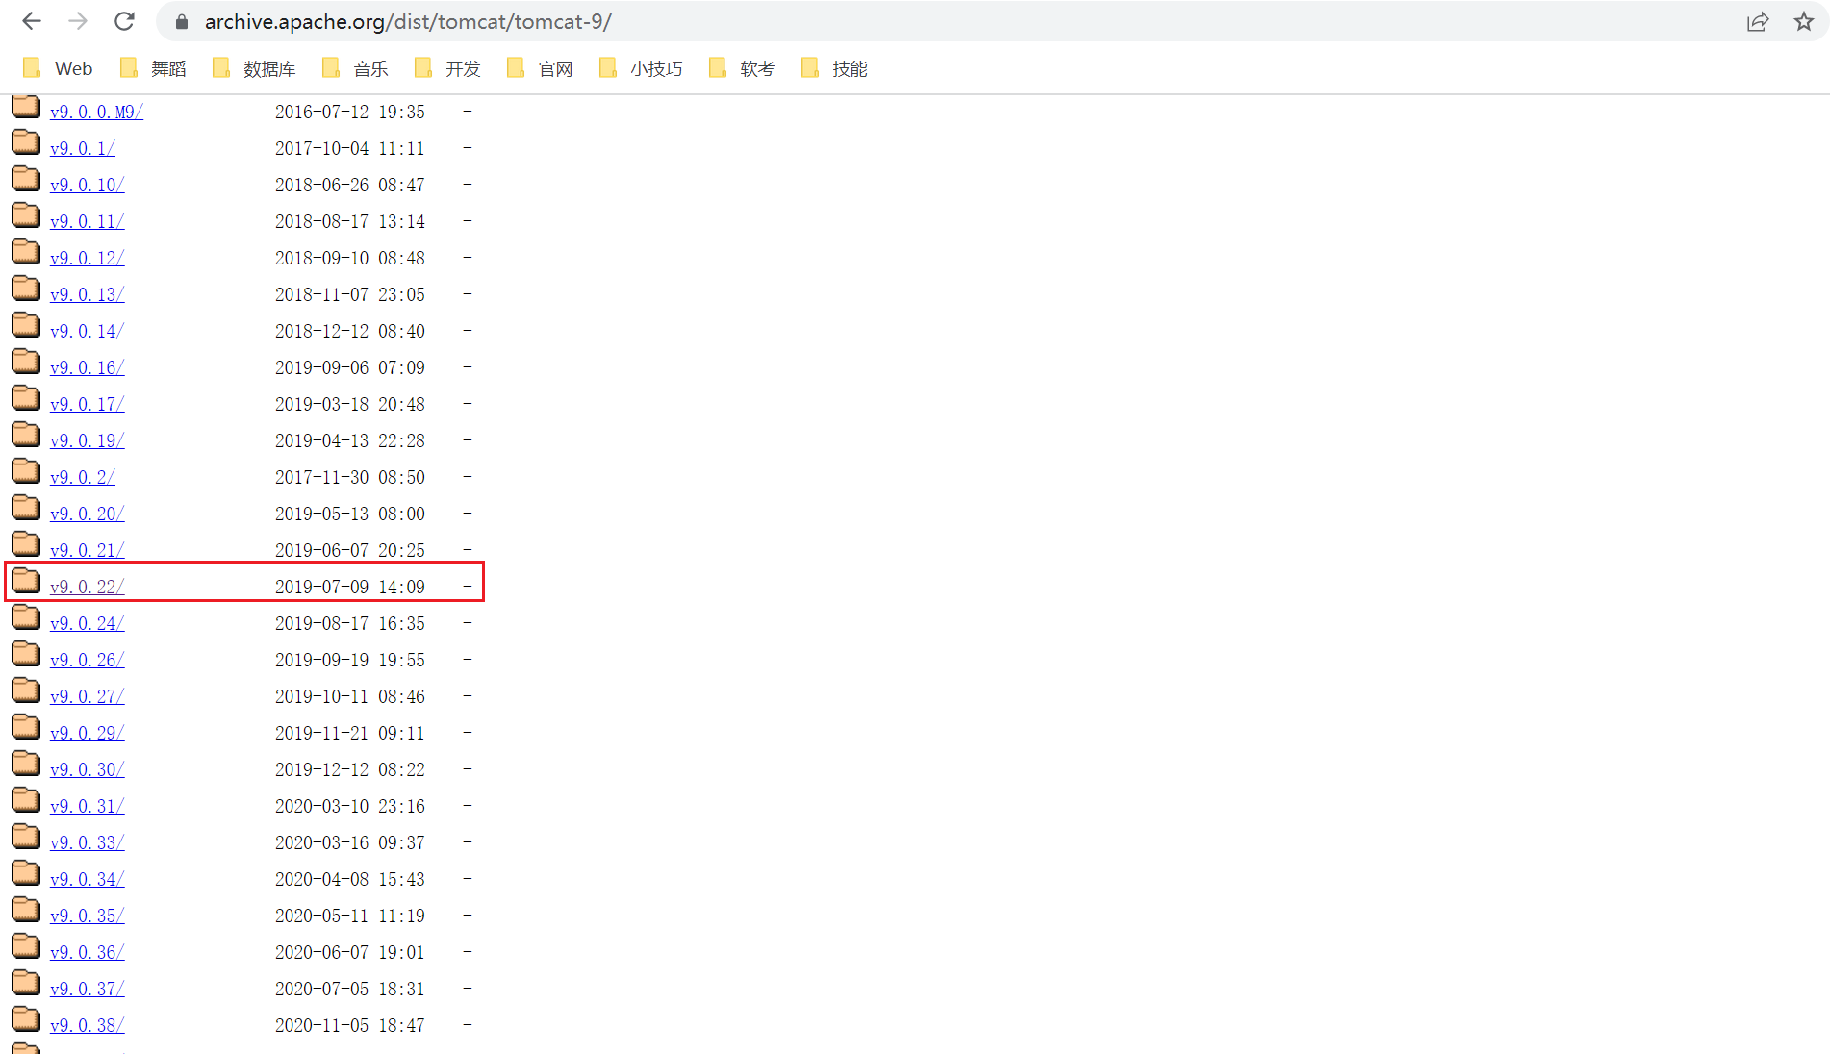Click the folder icon beside v9.0.2/
Screen dimensions: 1830x1054
[26, 471]
